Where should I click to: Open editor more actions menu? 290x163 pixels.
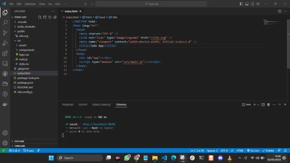tap(285, 11)
